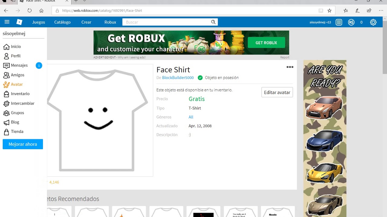The height and width of the screenshot is (217, 387).
Task: Open the favorites hub icon
Action: [x=346, y=11]
